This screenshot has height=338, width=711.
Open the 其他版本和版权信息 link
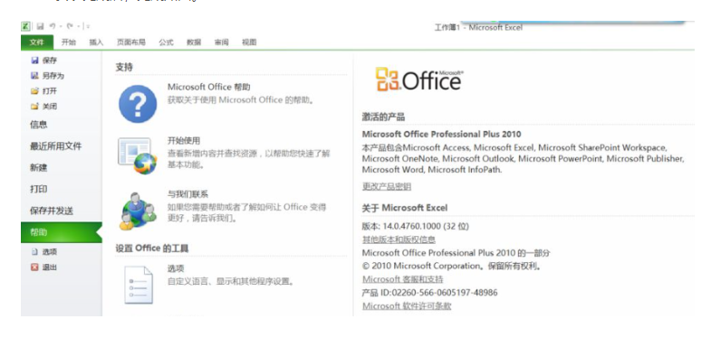[x=399, y=239]
